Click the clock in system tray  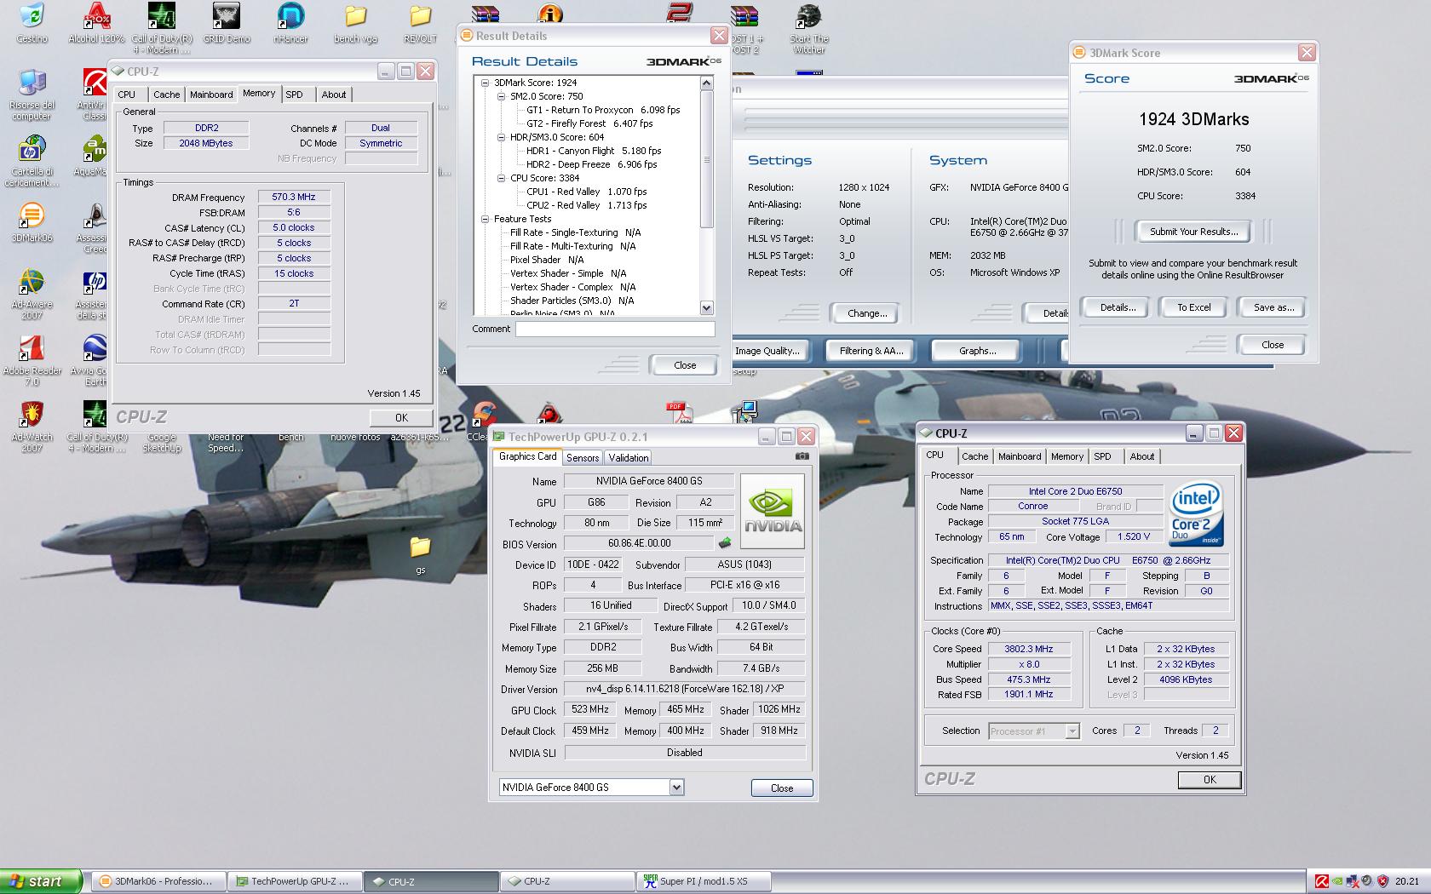coord(1407,881)
